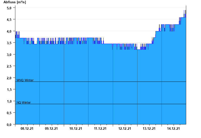Click the Abfluss [m³/s] axis title
This screenshot has width=201, height=138.
[15, 2]
